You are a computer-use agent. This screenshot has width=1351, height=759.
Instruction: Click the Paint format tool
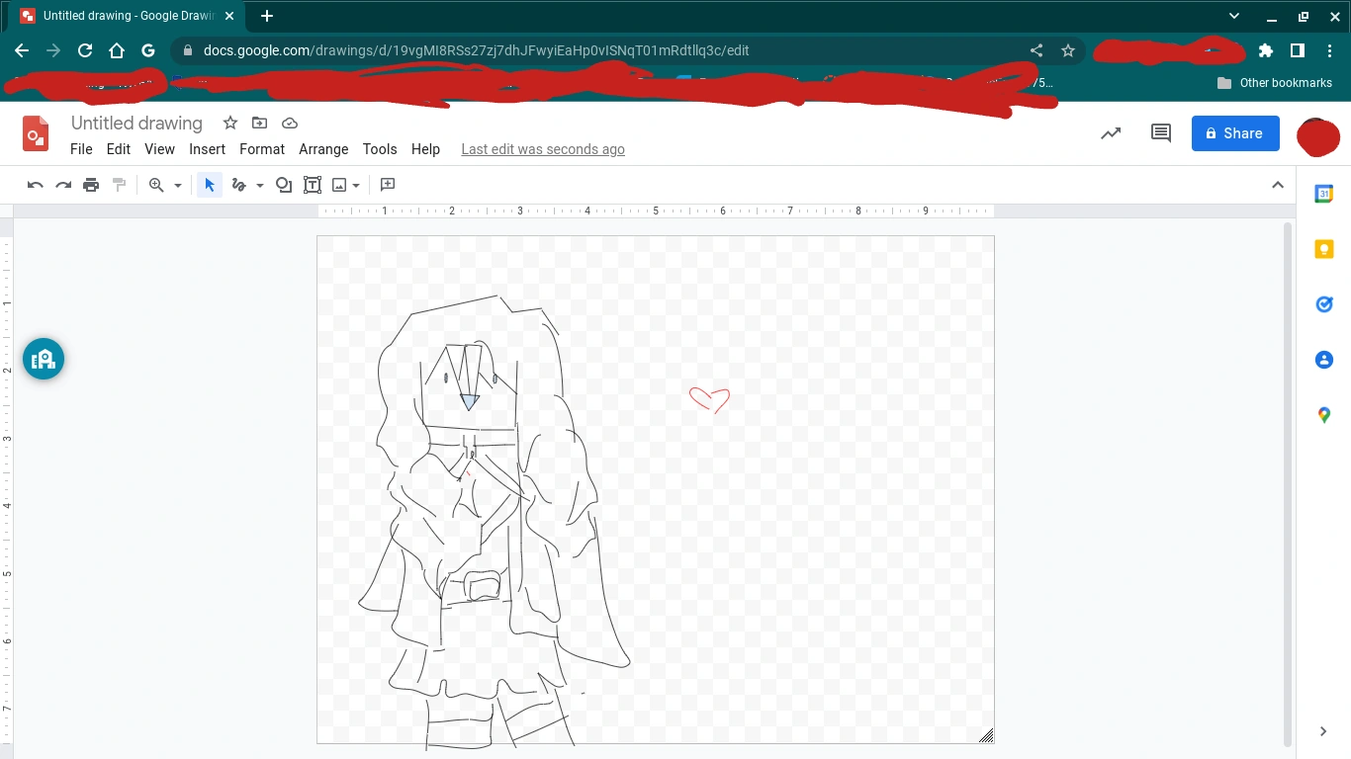click(118, 185)
